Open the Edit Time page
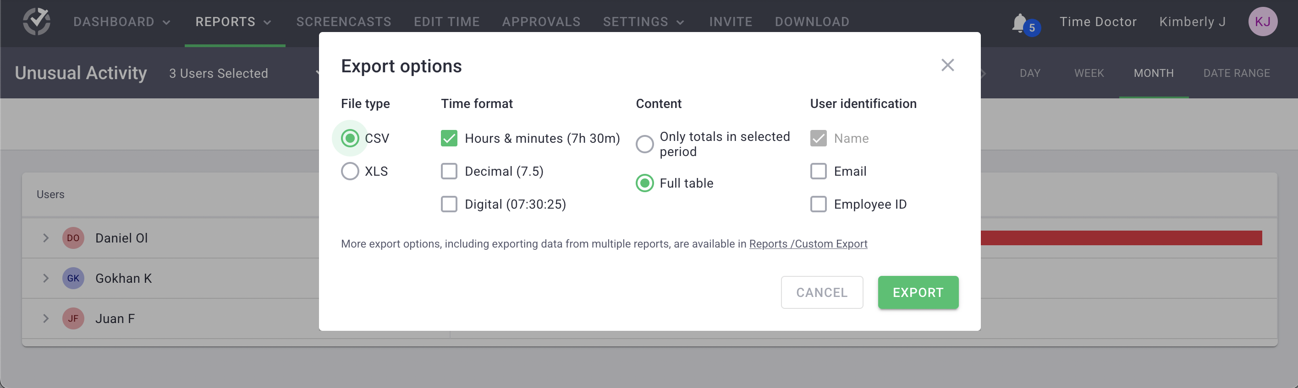The image size is (1298, 388). pyautogui.click(x=446, y=22)
